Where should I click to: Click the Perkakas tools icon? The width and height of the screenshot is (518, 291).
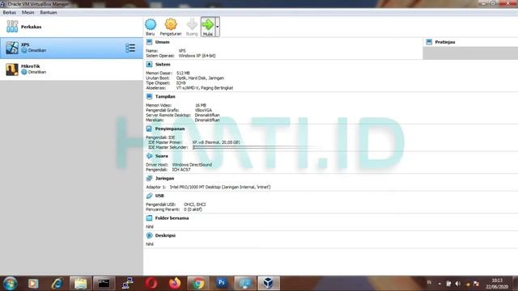point(12,27)
